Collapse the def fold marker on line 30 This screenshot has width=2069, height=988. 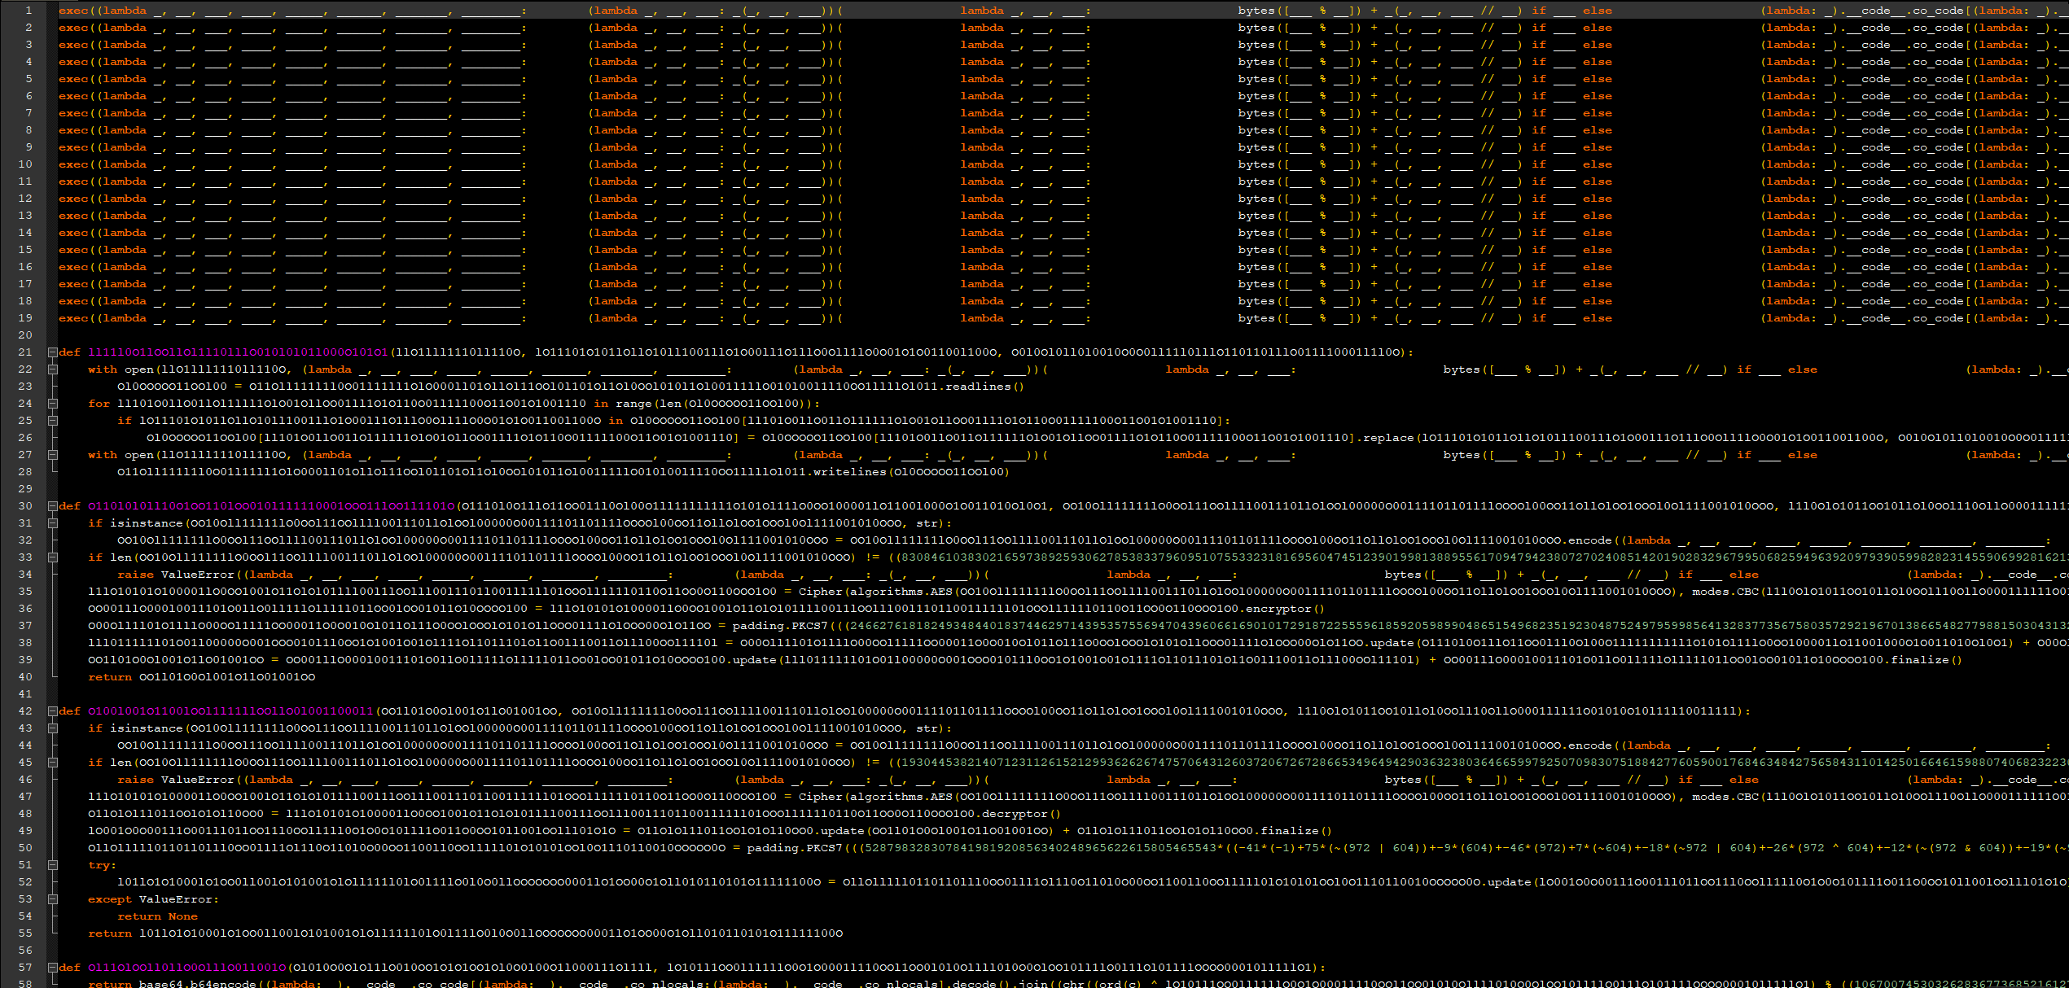tap(52, 506)
